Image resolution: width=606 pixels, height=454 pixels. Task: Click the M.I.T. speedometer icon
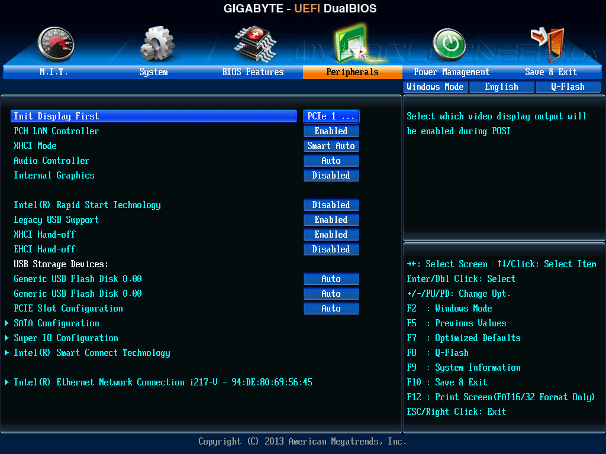[x=56, y=44]
